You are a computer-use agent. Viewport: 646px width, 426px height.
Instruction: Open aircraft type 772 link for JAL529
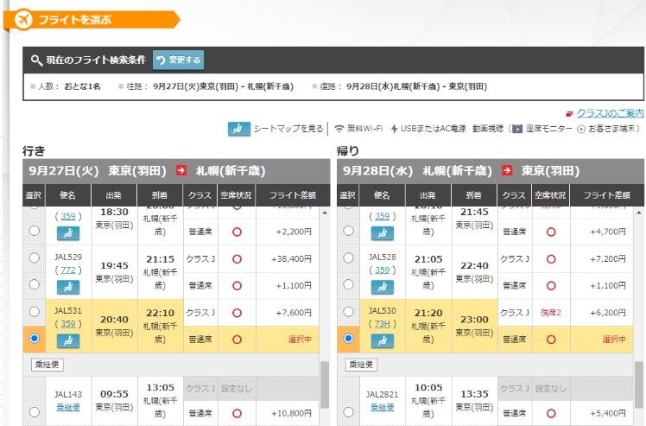[68, 270]
